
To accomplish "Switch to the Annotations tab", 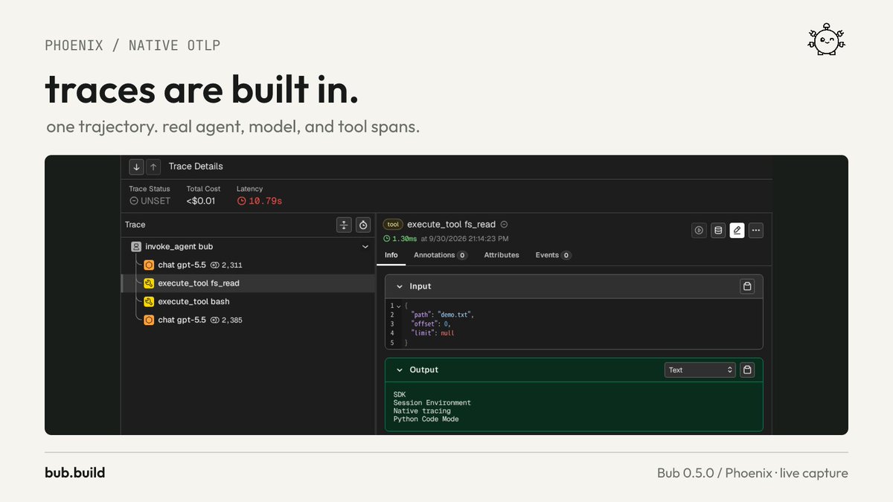I will point(441,255).
